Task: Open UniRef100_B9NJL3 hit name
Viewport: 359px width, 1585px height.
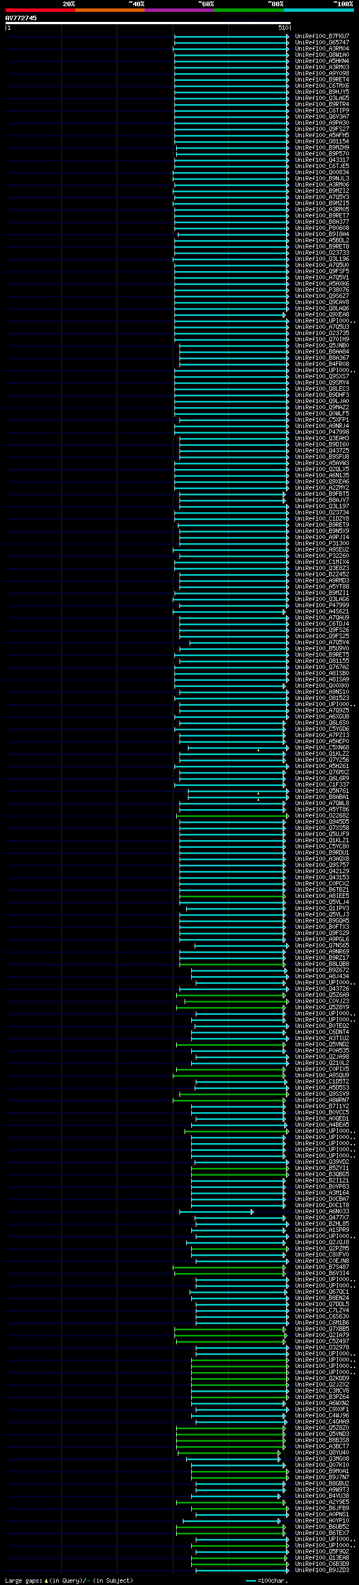Action: pos(321,178)
